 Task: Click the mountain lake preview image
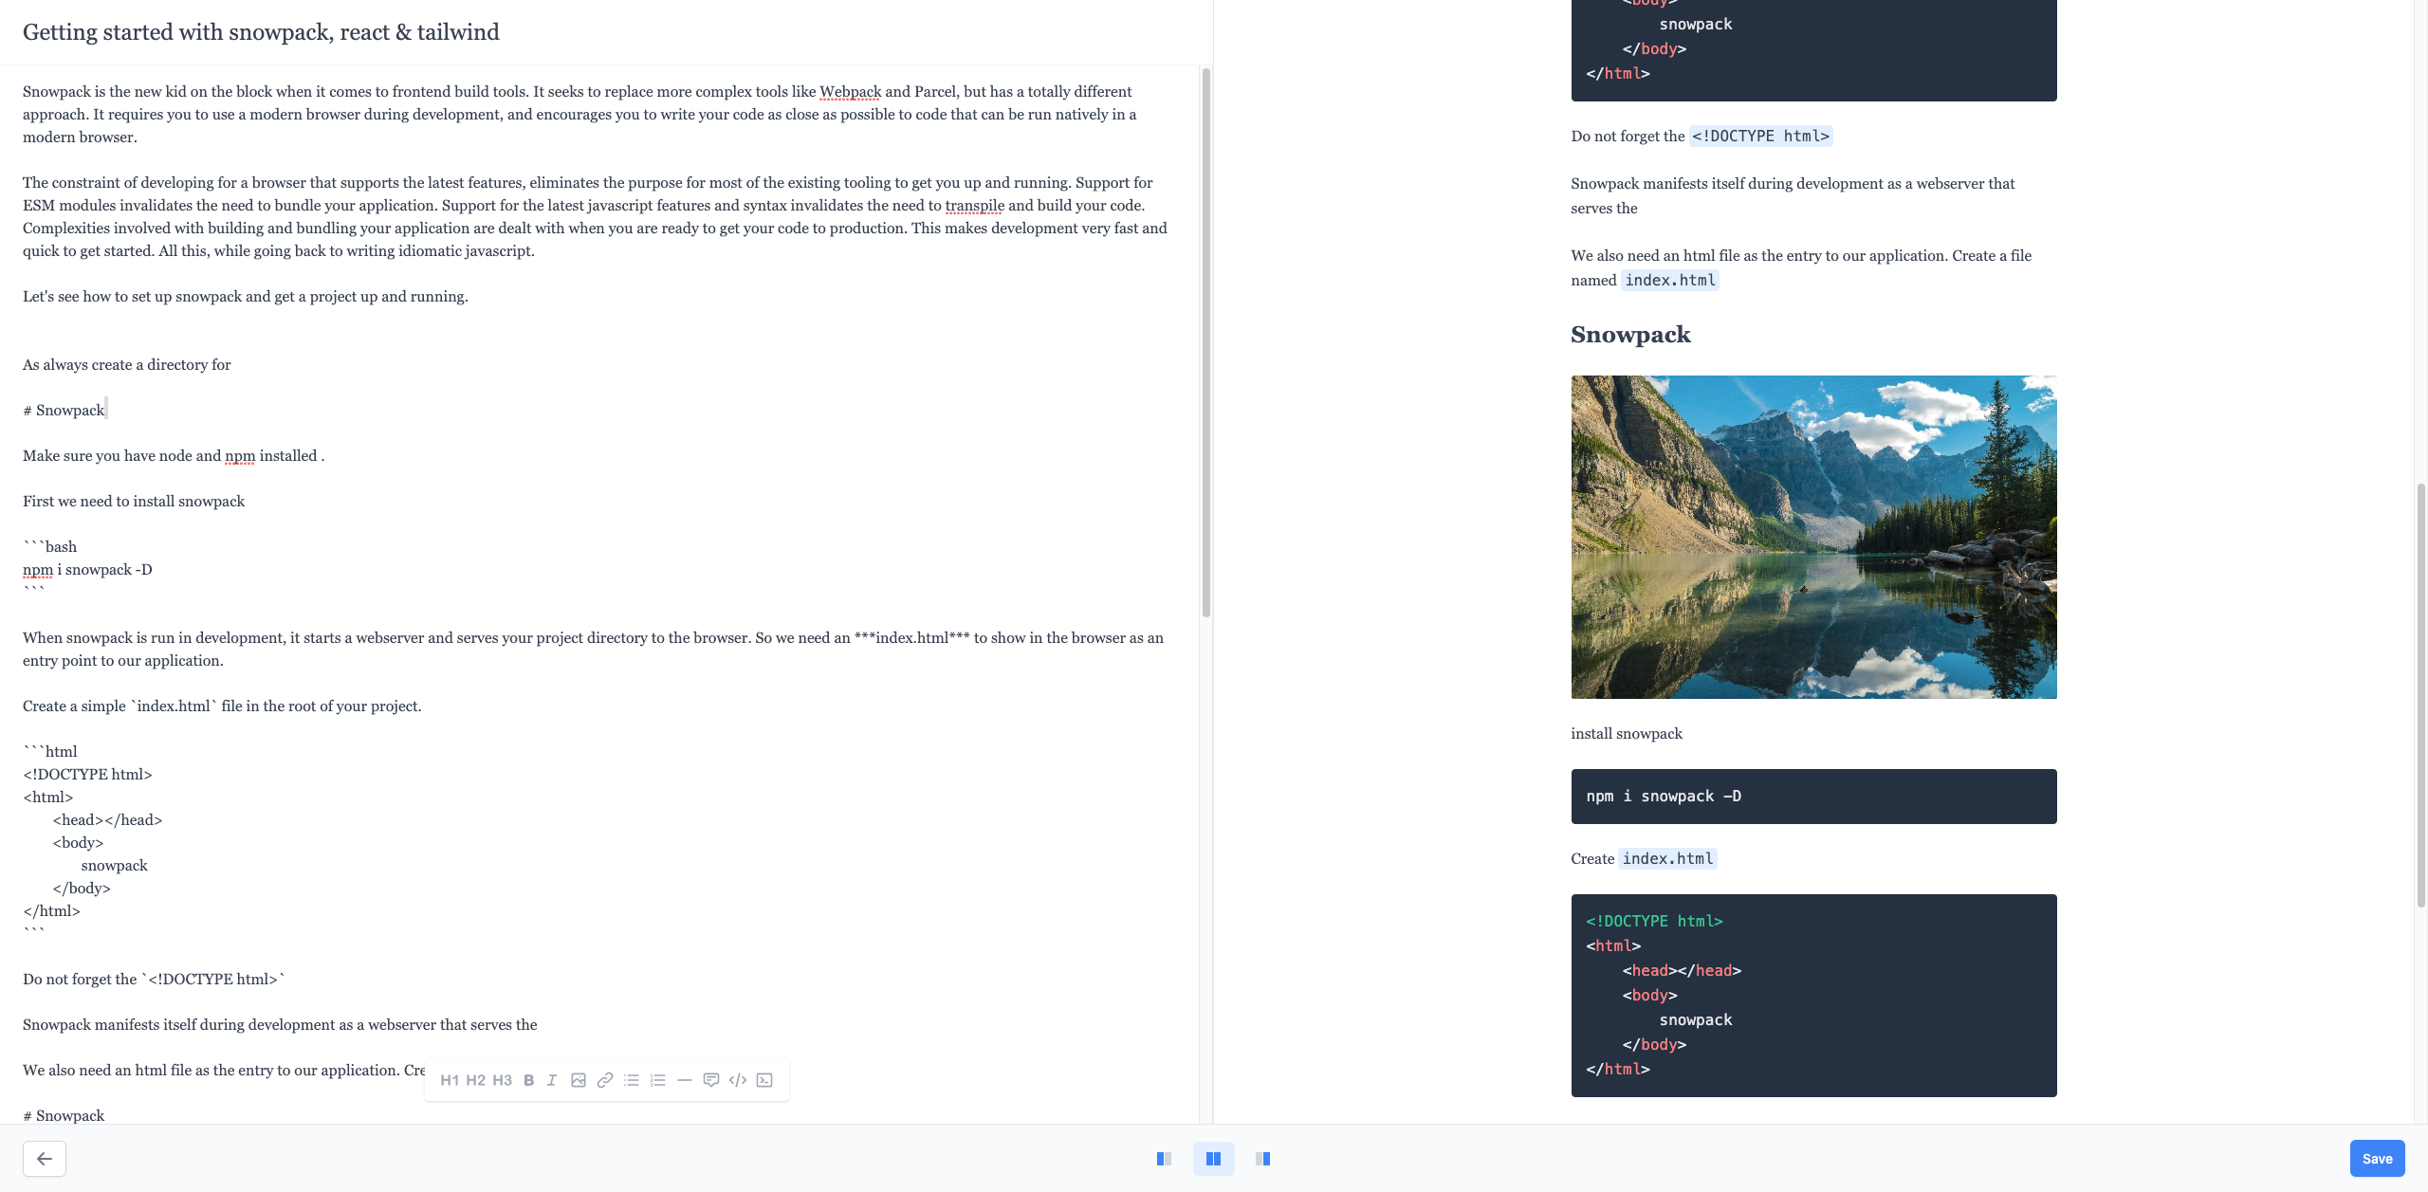[1813, 537]
